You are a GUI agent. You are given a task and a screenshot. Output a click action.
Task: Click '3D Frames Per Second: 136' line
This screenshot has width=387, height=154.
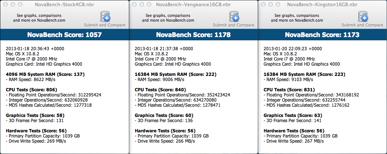(164, 121)
